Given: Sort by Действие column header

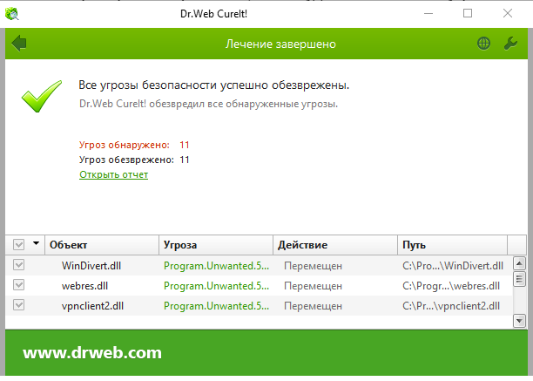Looking at the screenshot, I should click(335, 245).
